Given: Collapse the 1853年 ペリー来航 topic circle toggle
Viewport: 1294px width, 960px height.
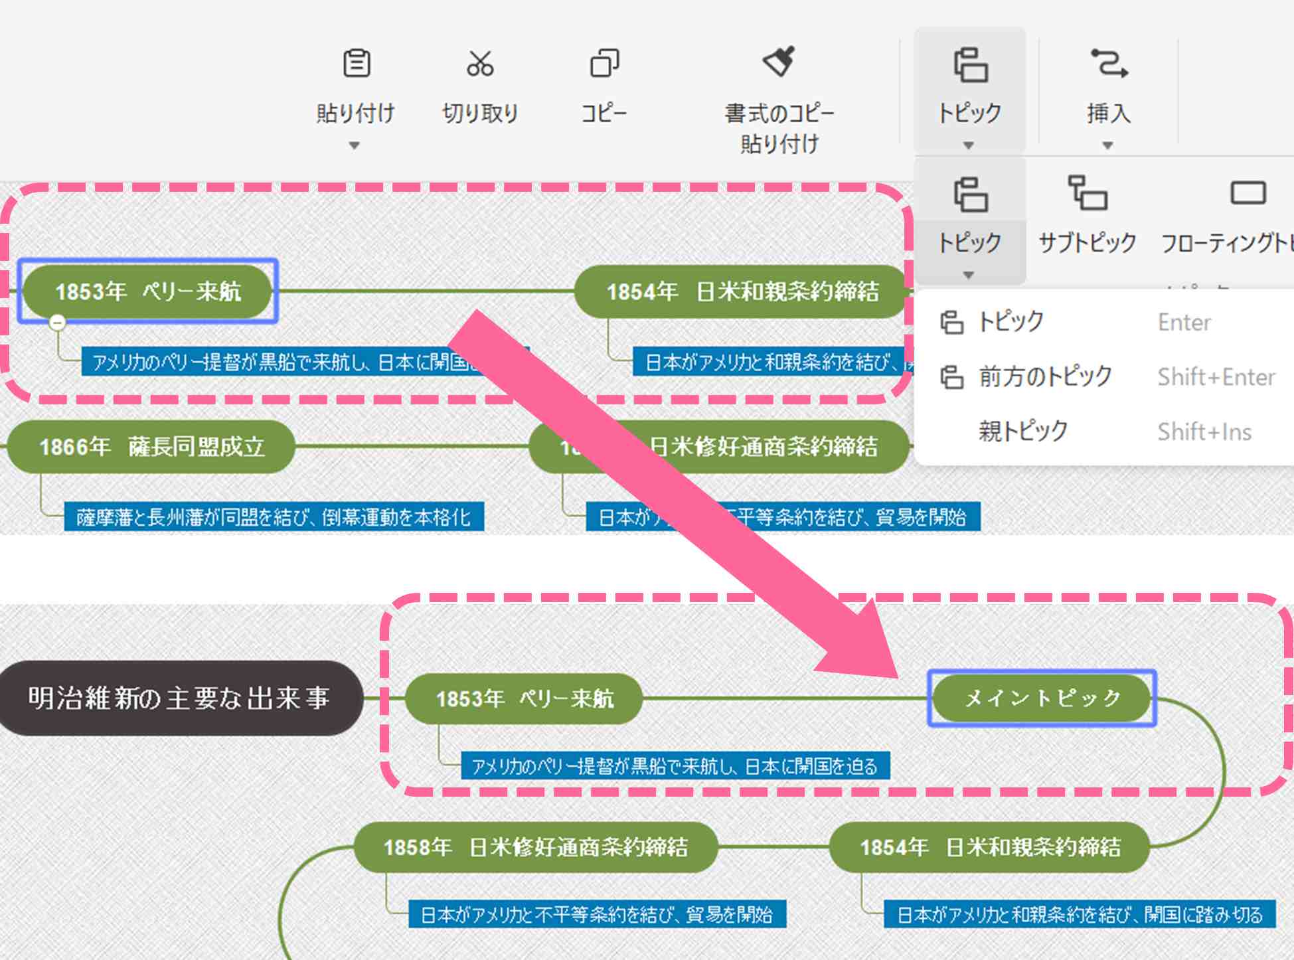Looking at the screenshot, I should pyautogui.click(x=58, y=323).
